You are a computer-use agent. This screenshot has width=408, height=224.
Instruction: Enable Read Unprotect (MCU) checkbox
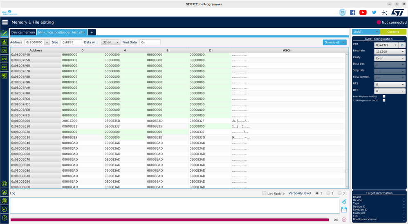[384, 96]
